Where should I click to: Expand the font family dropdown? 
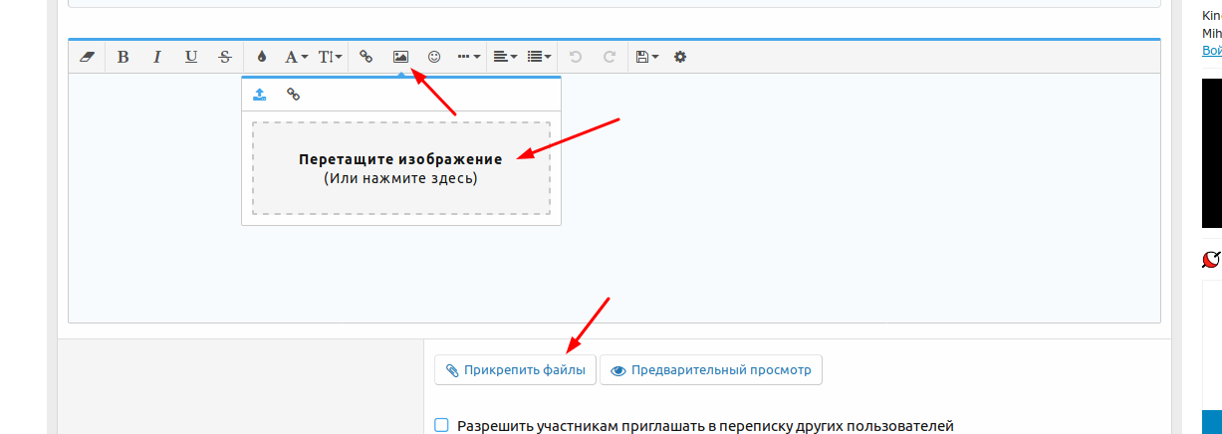(x=297, y=57)
